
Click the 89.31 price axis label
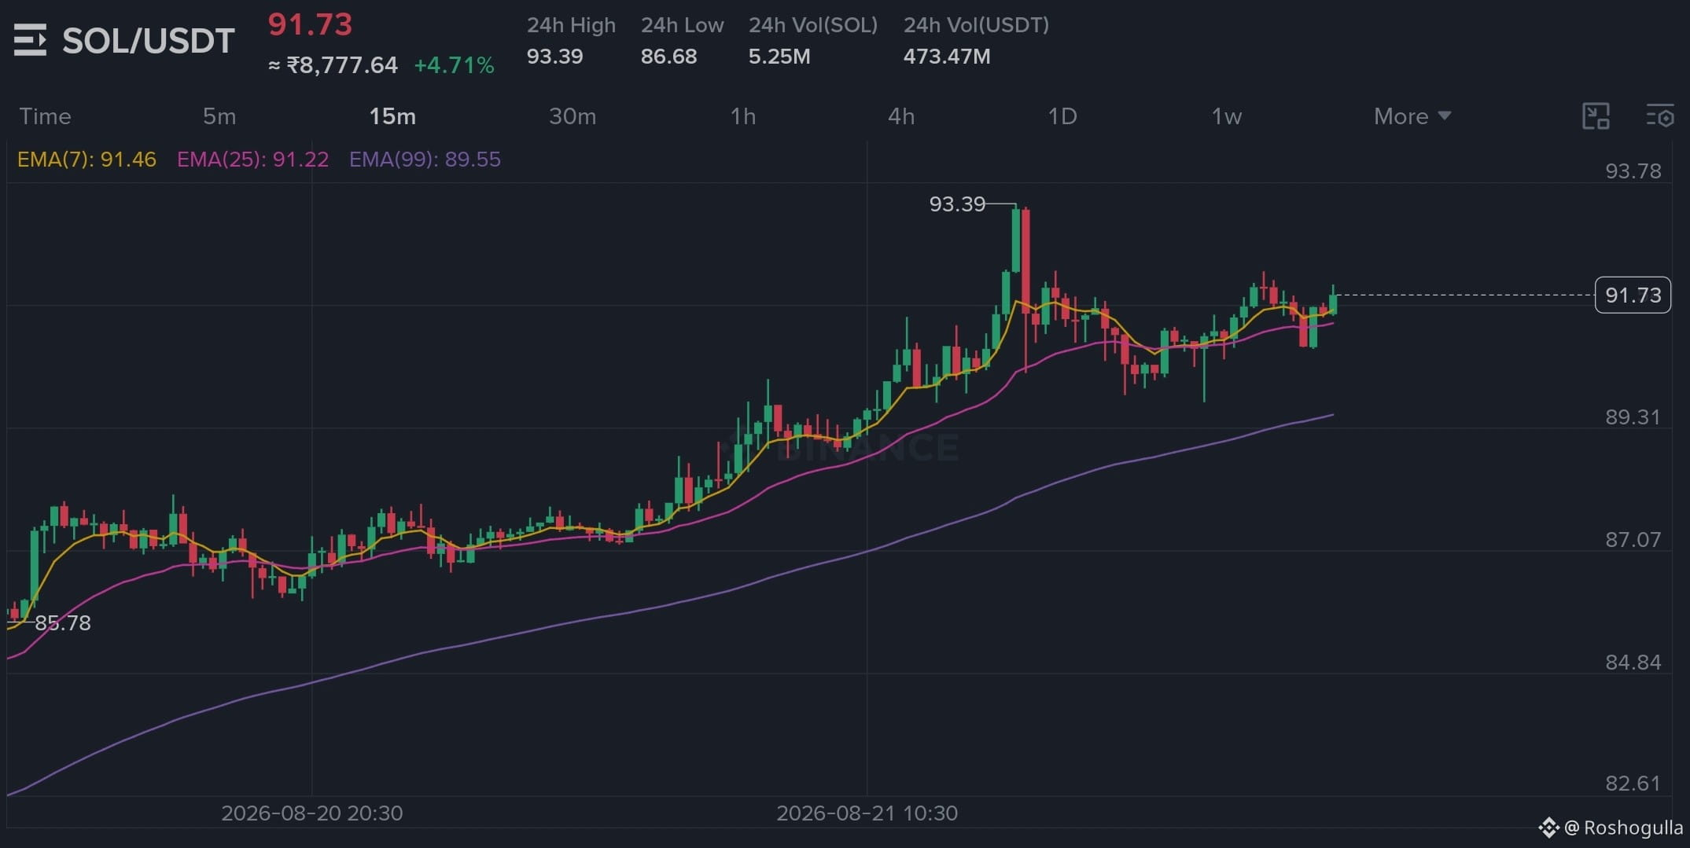[x=1633, y=417]
